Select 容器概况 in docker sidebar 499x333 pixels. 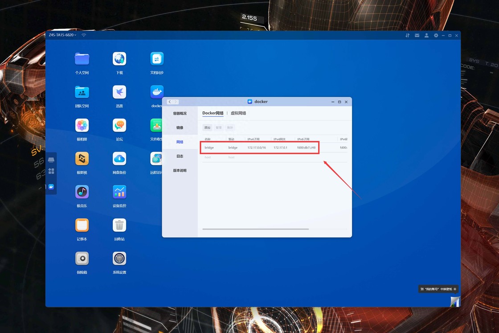tap(180, 113)
